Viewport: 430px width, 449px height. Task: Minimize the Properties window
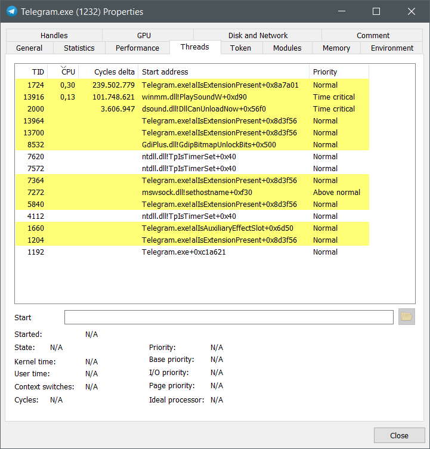coord(342,11)
